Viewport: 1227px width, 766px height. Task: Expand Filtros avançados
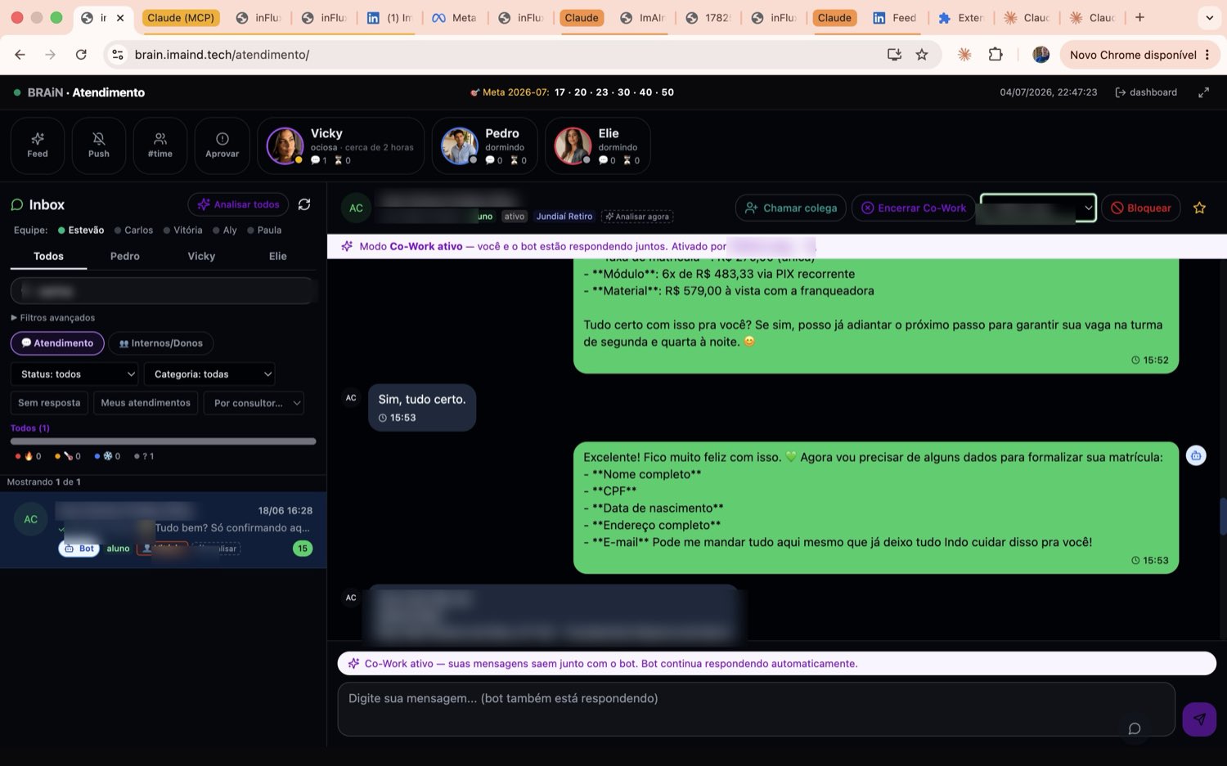click(x=53, y=317)
